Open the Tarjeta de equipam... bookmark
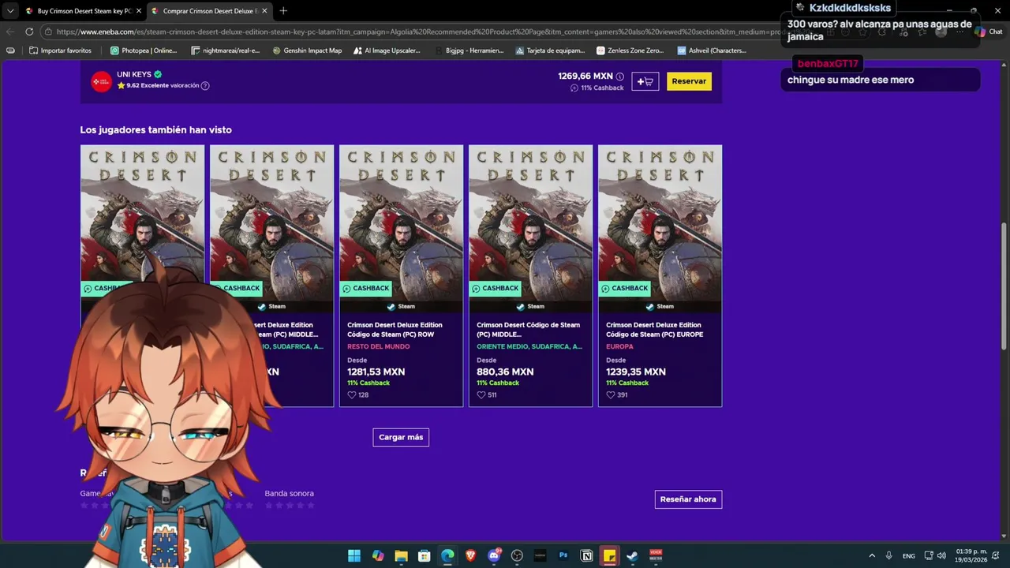The width and height of the screenshot is (1010, 568). (550, 50)
